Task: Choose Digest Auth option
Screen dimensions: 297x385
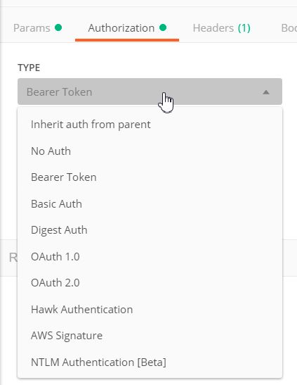Action: pos(150,230)
